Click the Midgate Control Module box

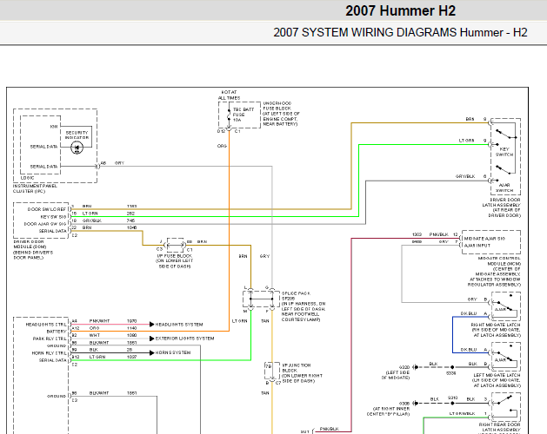[491, 242]
